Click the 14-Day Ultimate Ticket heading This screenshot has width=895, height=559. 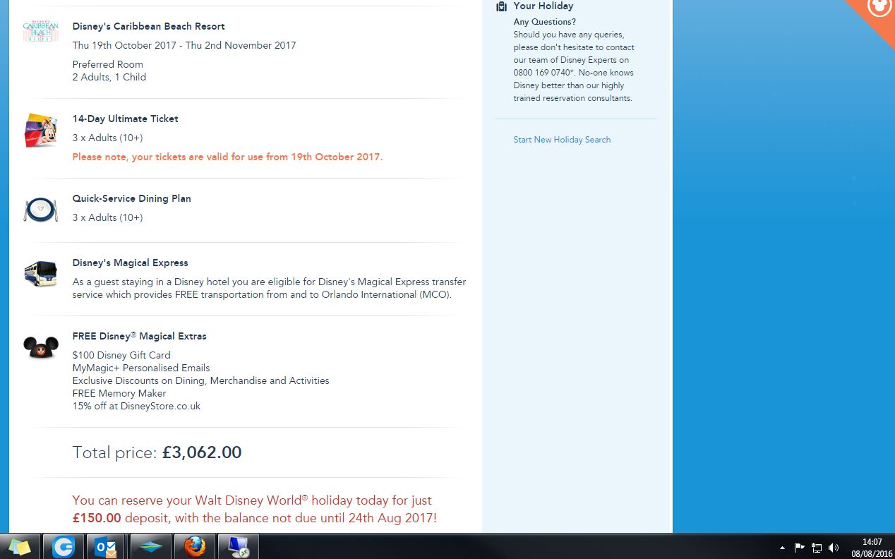click(125, 119)
